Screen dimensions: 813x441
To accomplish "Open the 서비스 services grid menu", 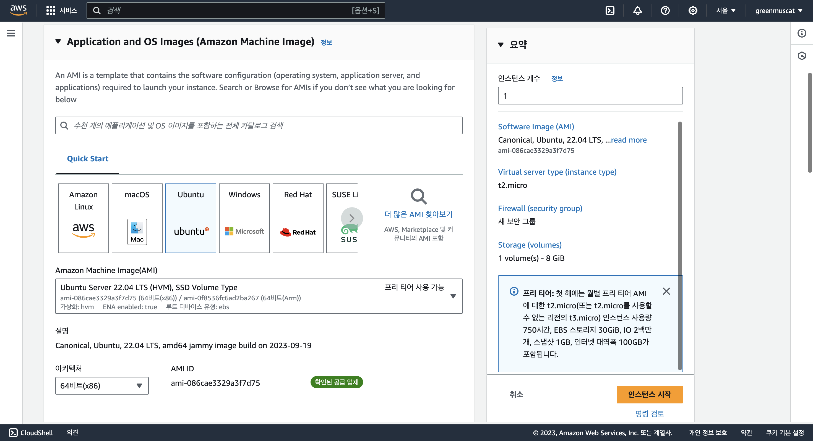I will pyautogui.click(x=62, y=11).
